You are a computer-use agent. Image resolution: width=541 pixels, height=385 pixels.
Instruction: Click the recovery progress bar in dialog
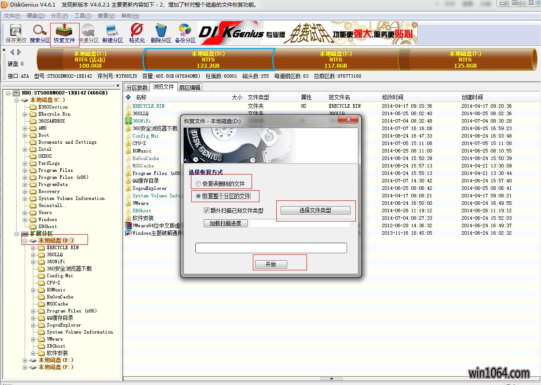(x=271, y=248)
